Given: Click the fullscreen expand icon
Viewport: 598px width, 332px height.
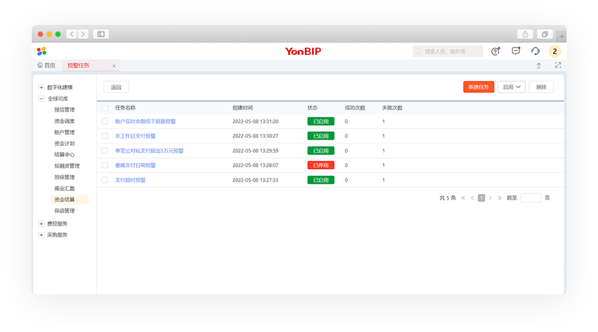Looking at the screenshot, I should click(x=558, y=65).
